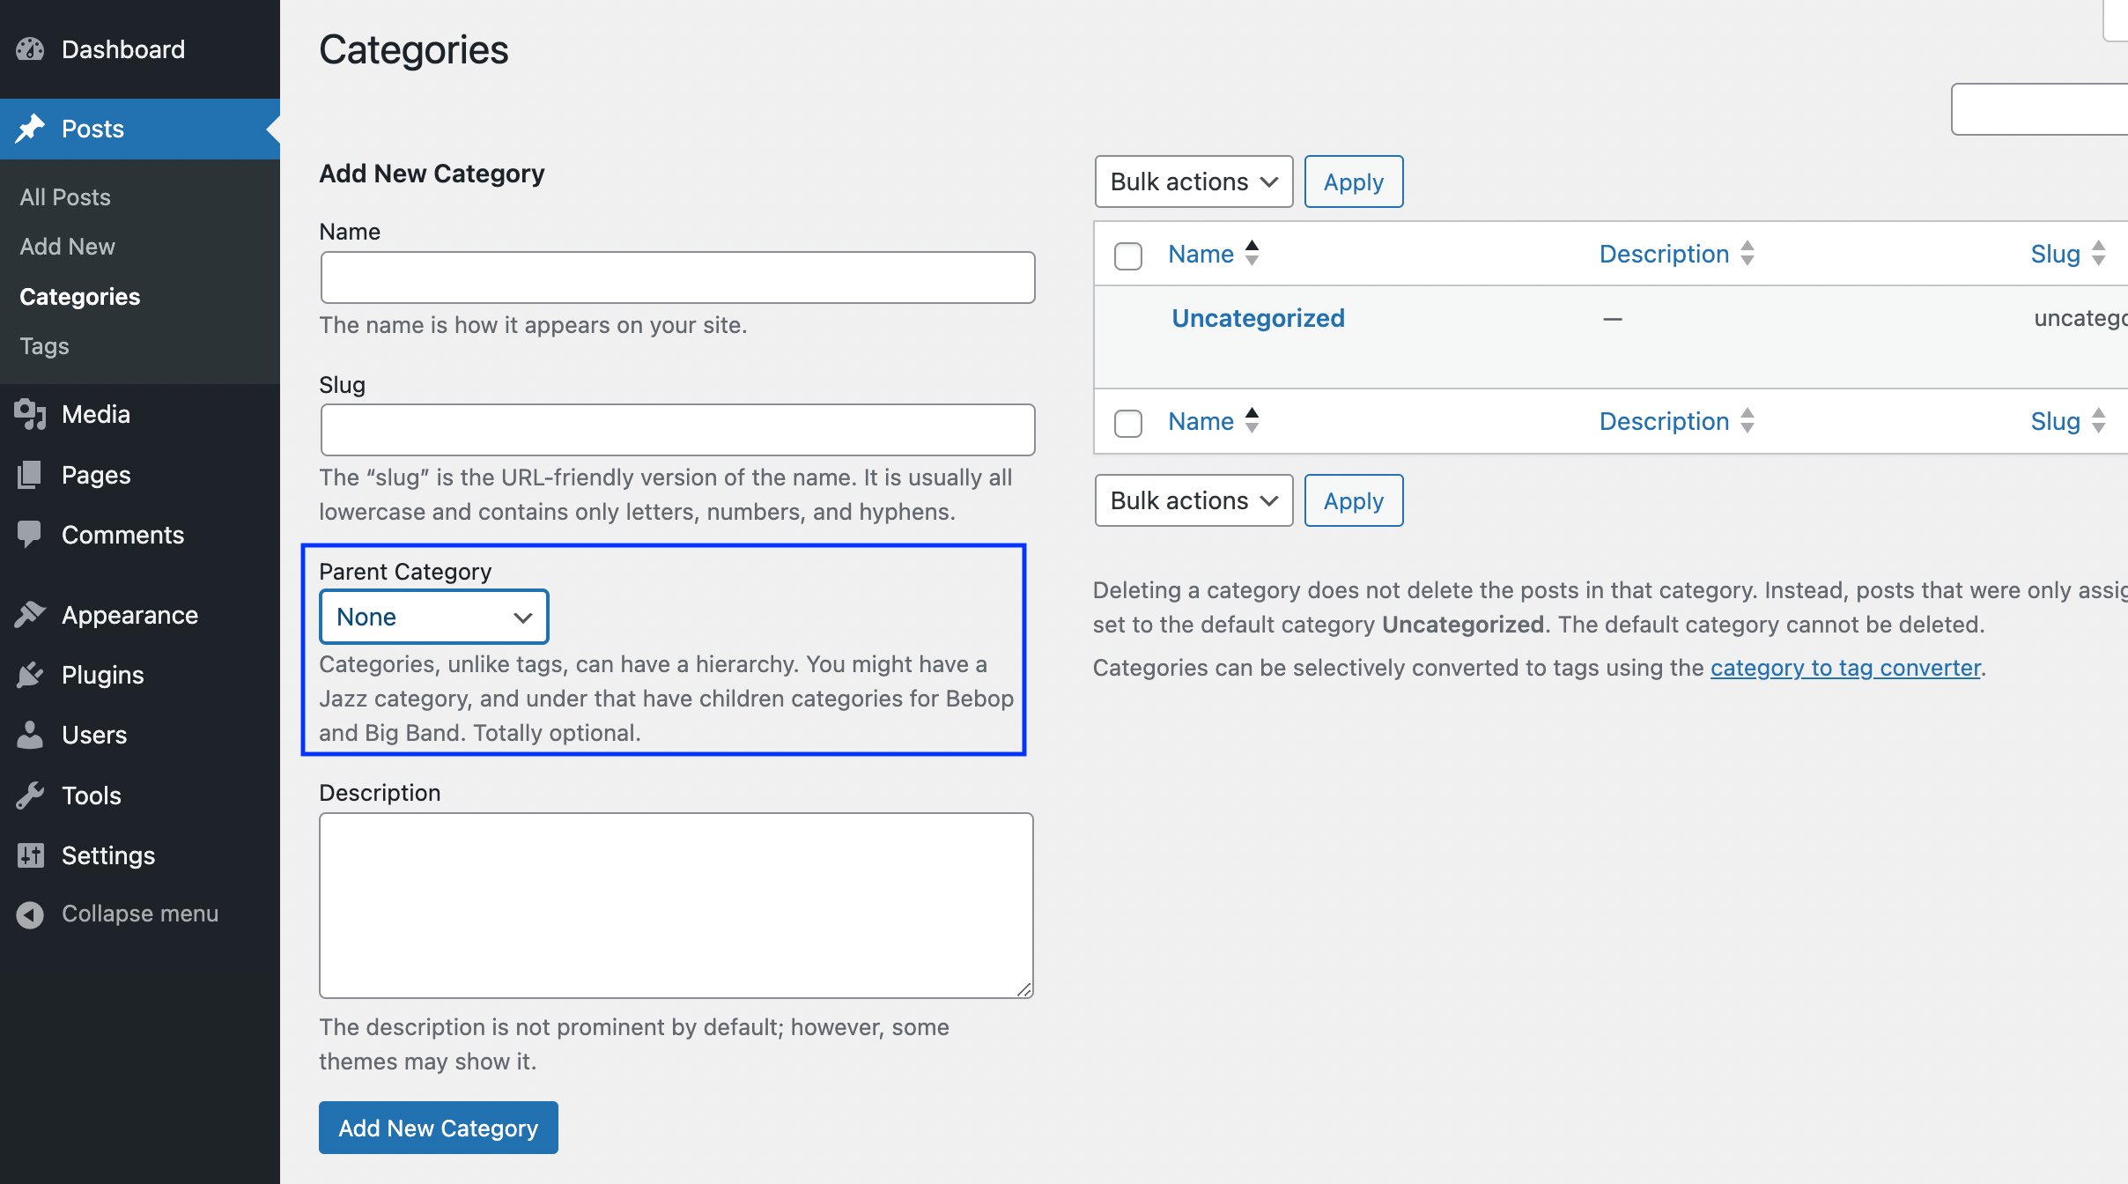Click the Add New Category button

(438, 1128)
